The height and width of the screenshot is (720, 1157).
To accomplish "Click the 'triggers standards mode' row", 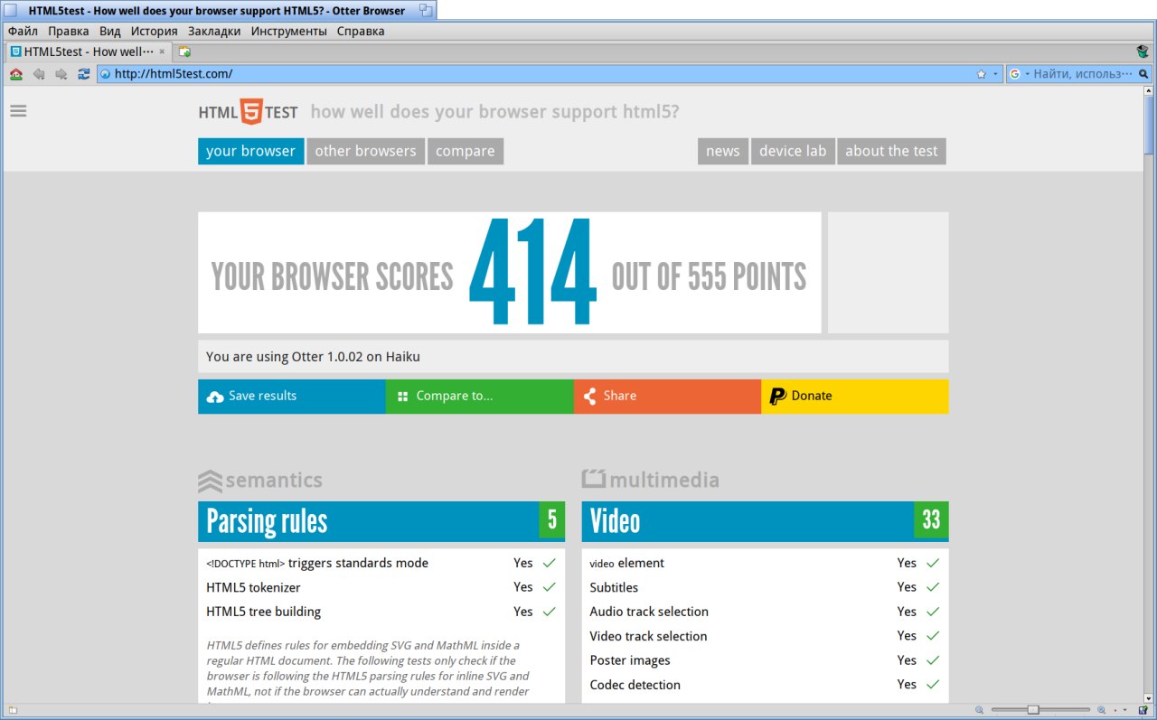I will [x=381, y=563].
